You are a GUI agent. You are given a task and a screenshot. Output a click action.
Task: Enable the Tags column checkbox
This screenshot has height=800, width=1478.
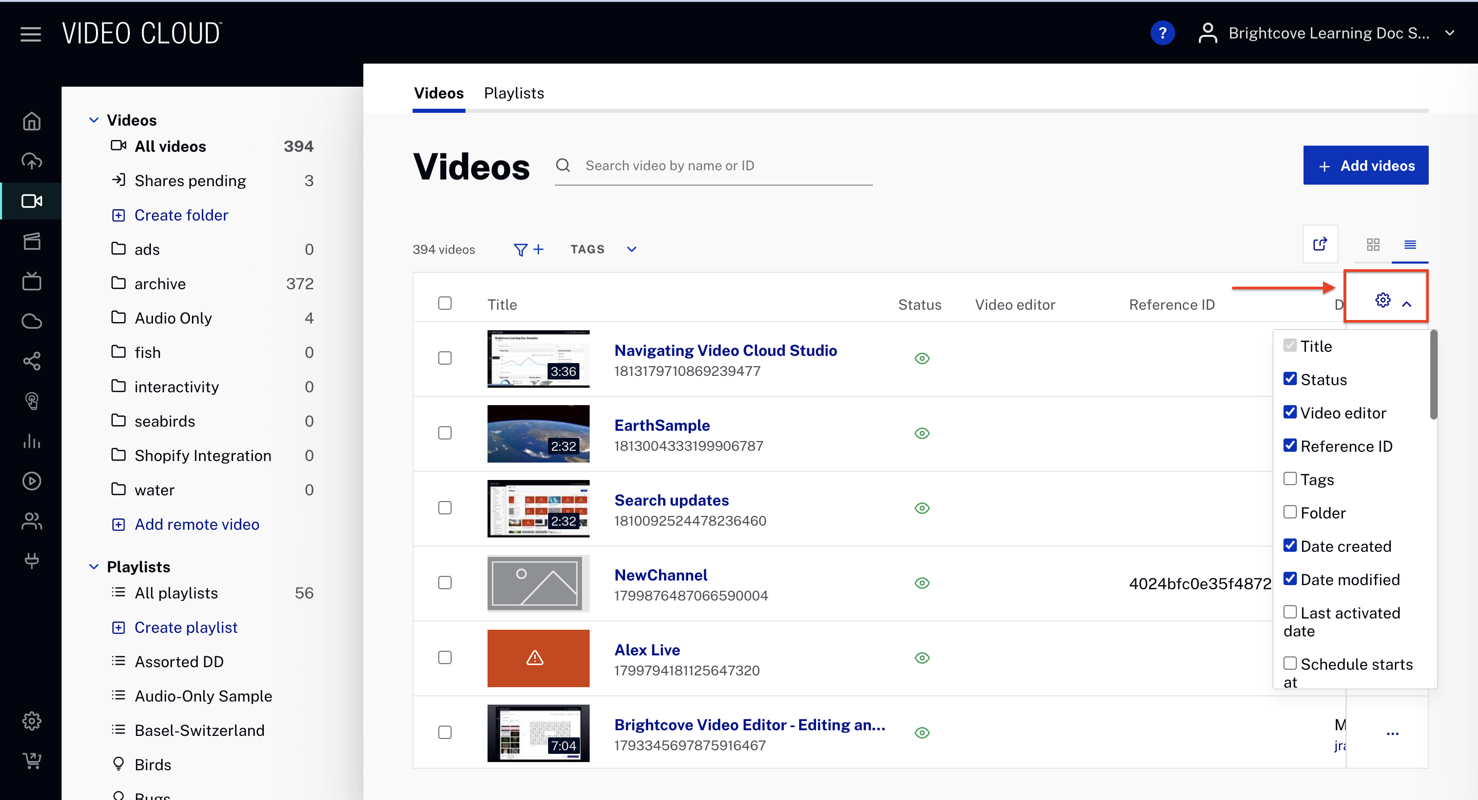click(x=1290, y=479)
